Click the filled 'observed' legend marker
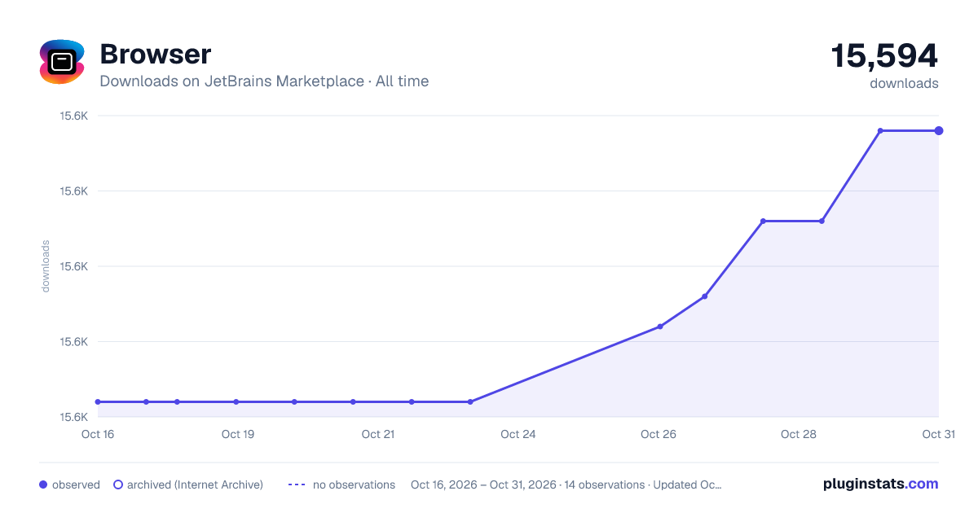This screenshot has height=513, width=978. [x=43, y=484]
